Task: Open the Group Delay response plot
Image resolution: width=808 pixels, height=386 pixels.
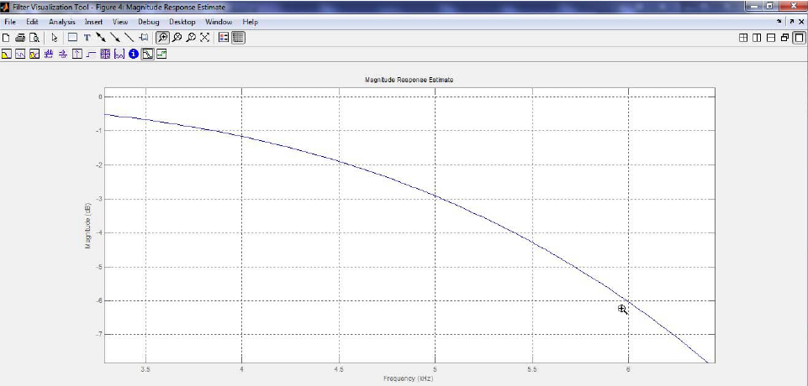Action: (x=49, y=54)
